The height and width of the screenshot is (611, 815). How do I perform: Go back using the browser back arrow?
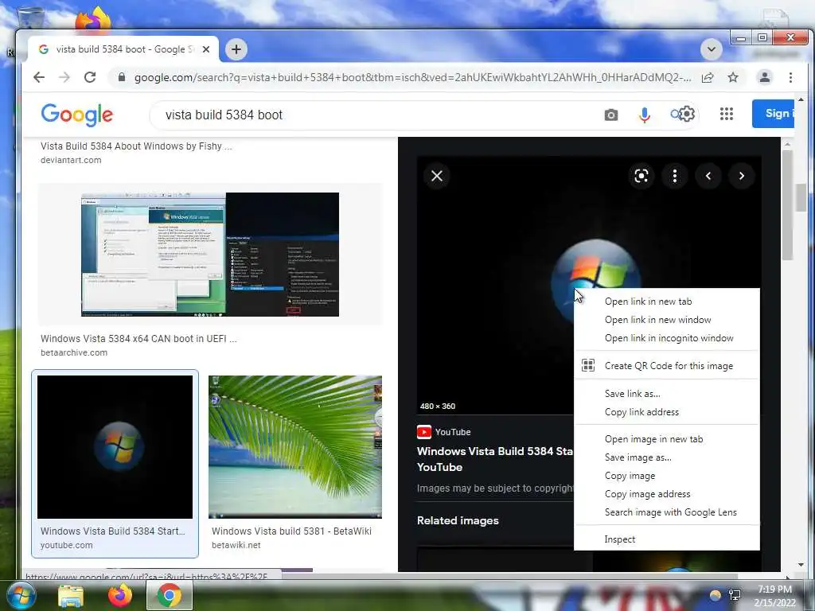click(x=39, y=77)
